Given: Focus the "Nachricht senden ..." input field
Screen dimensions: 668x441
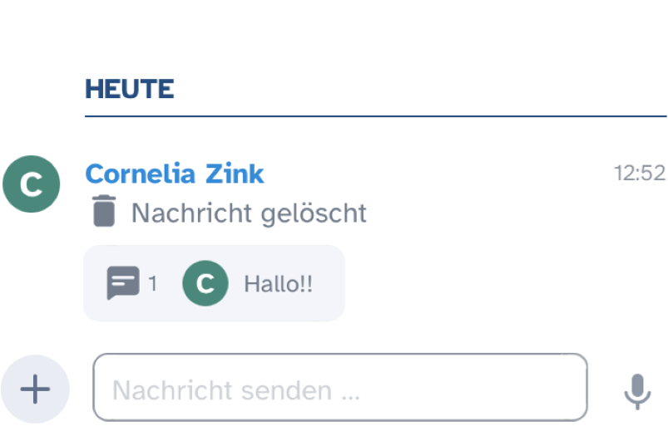Looking at the screenshot, I should coord(316,389).
